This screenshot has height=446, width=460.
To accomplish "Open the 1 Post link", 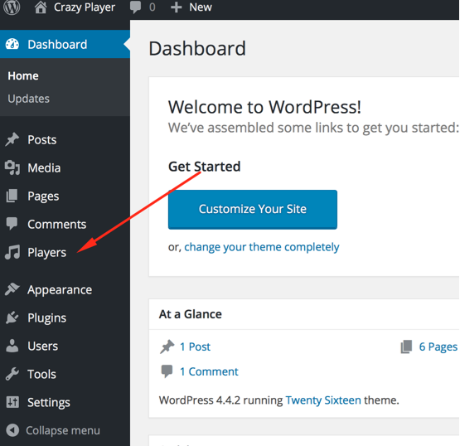I will point(195,347).
